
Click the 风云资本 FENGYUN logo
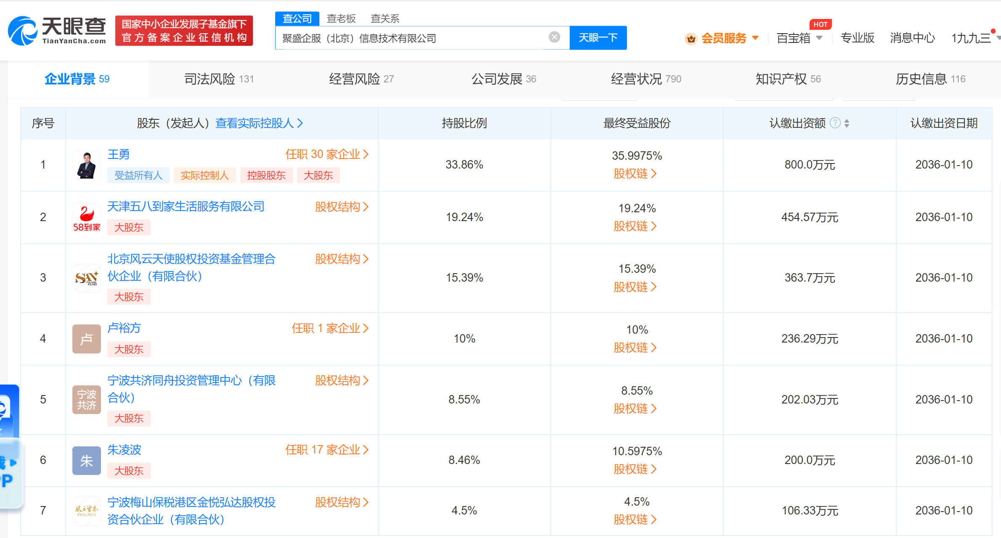[87, 511]
